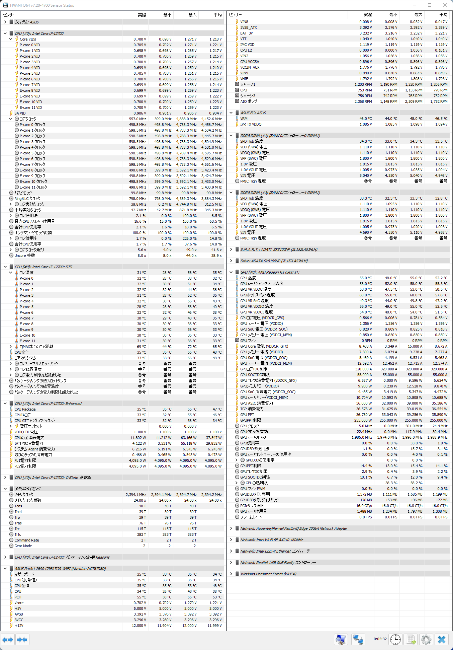Expand Drive: ADATA SX8100NP group
Image resolution: width=453 pixels, height=650 pixels.
coord(231,261)
